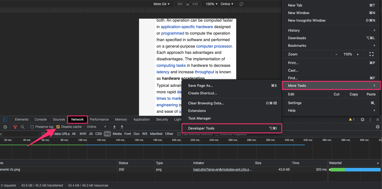Click the device width input field
The image size is (382, 189).
click(180, 4)
